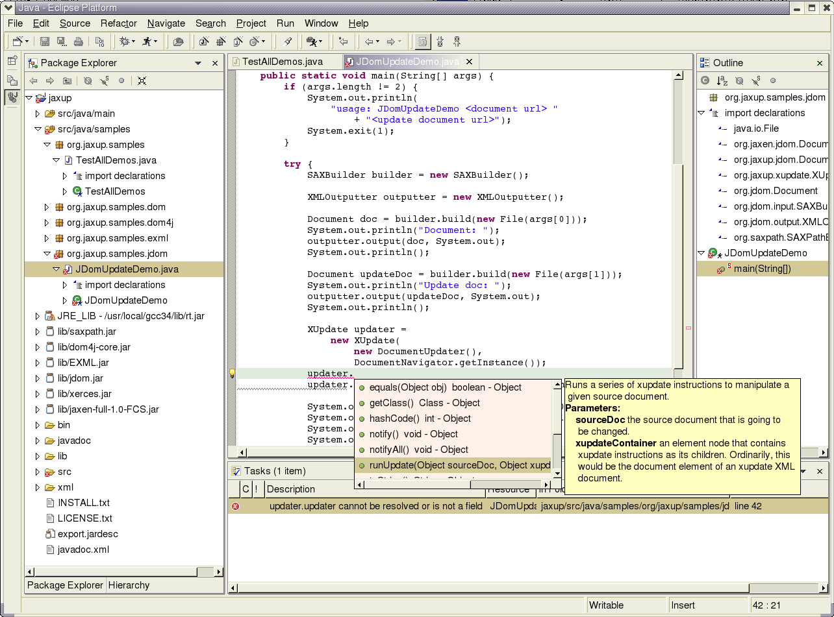This screenshot has height=617, width=834.
Task: Open the Navigate menu
Action: click(x=166, y=23)
